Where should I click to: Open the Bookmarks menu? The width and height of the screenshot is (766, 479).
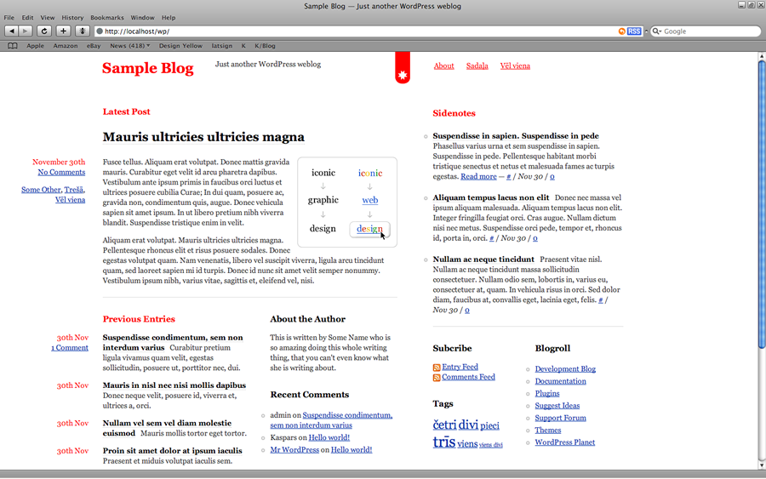[x=106, y=17]
